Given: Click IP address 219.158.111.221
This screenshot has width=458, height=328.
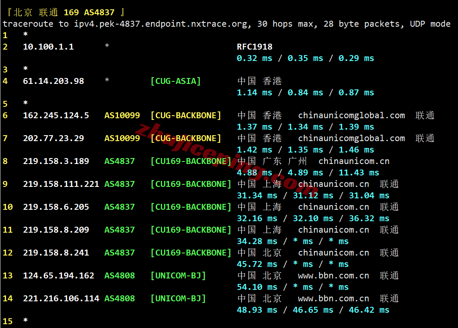Looking at the screenshot, I should point(61,184).
